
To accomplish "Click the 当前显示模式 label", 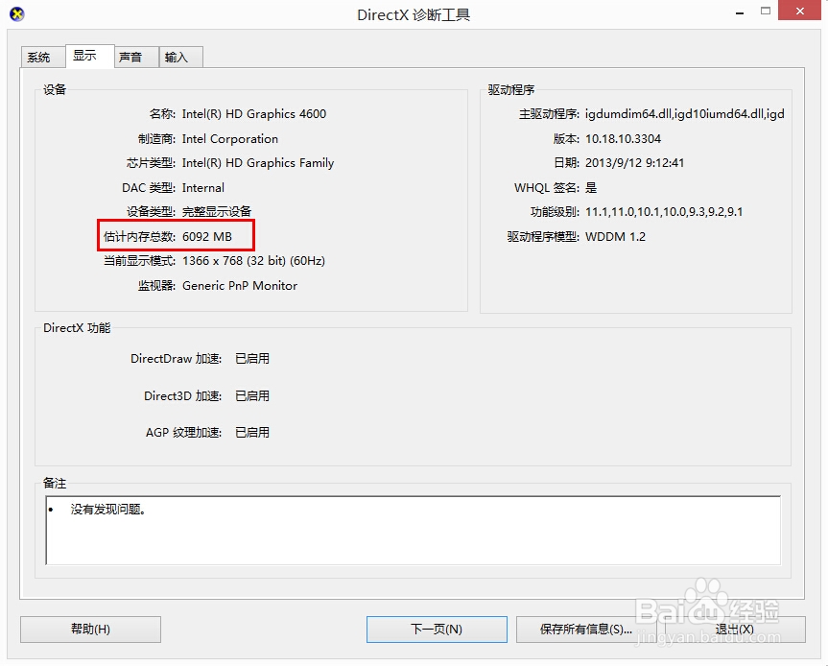I will (139, 261).
